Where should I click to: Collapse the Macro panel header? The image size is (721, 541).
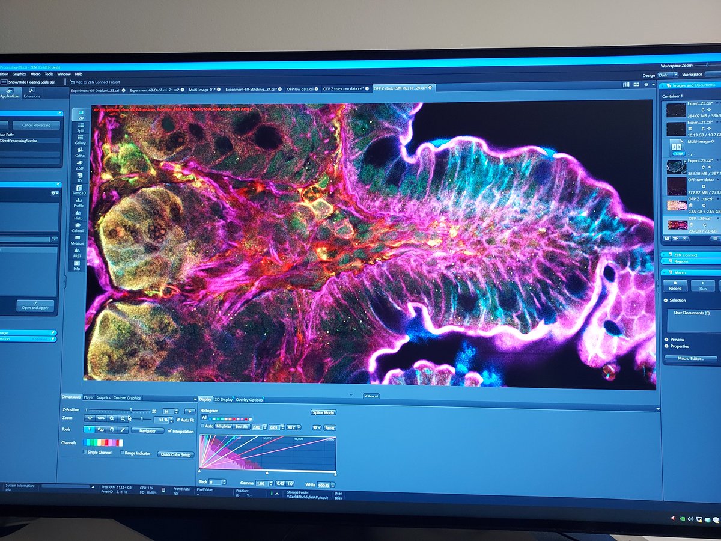[x=692, y=272]
